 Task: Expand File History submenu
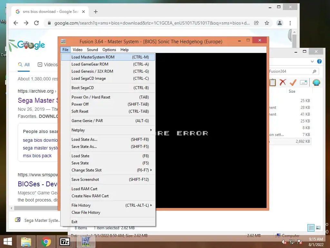[108, 205]
